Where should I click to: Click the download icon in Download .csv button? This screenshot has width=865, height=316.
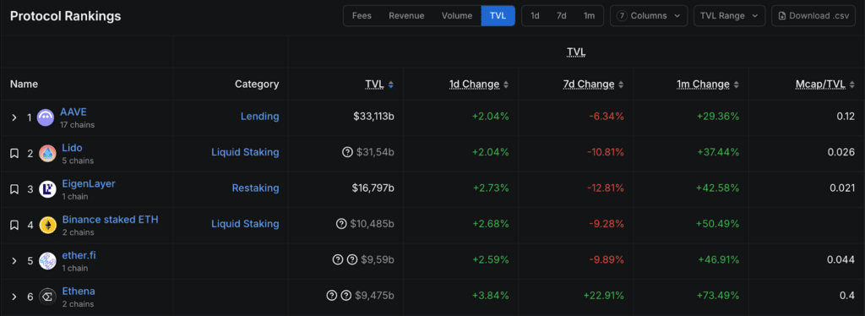(x=782, y=16)
